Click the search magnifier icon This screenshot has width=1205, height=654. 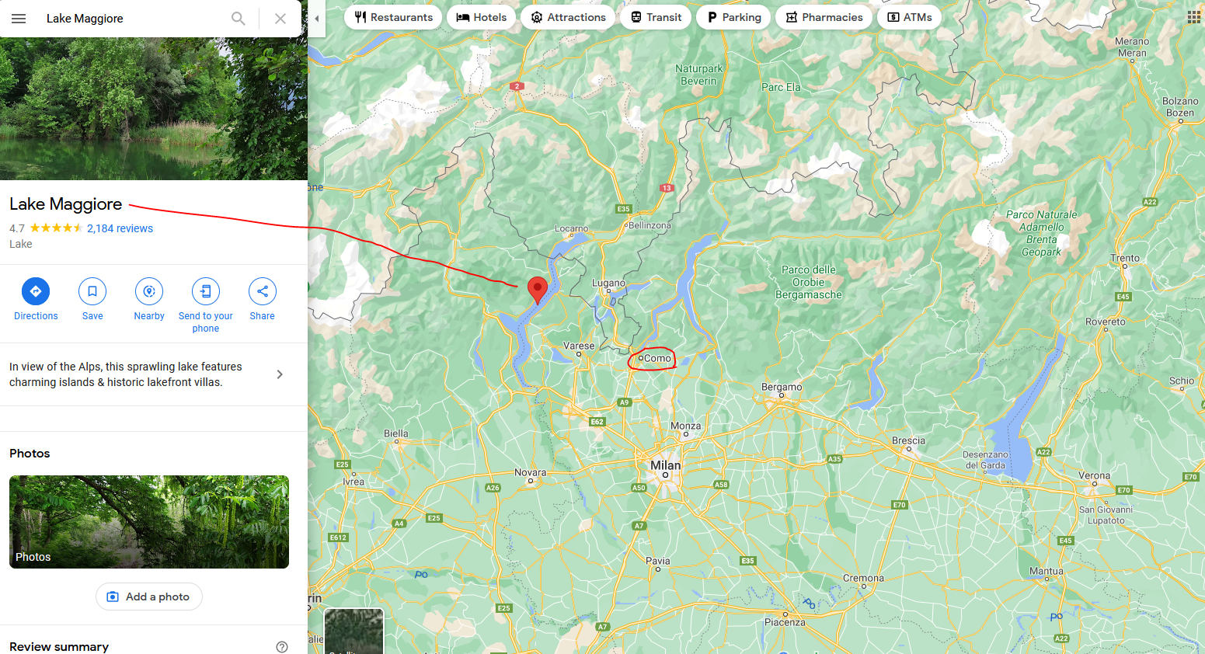click(x=239, y=19)
